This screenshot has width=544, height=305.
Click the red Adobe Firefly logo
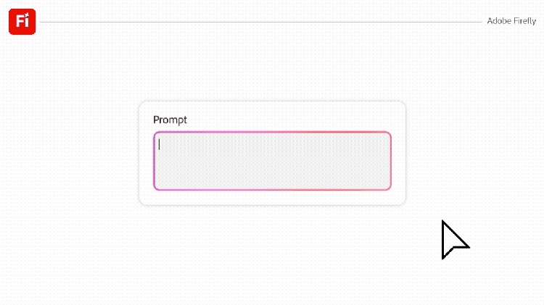22,22
